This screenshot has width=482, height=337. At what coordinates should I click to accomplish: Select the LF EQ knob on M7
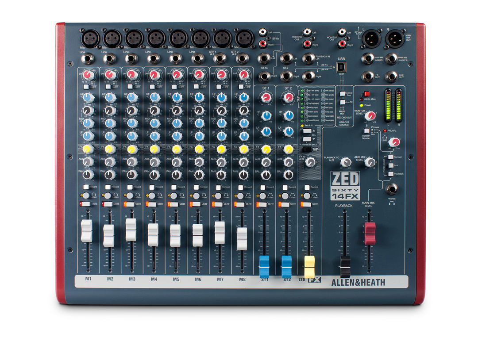point(221,136)
